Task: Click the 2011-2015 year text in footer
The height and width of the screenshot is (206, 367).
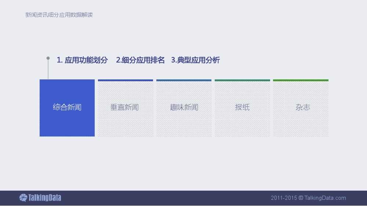Action: pyautogui.click(x=284, y=198)
